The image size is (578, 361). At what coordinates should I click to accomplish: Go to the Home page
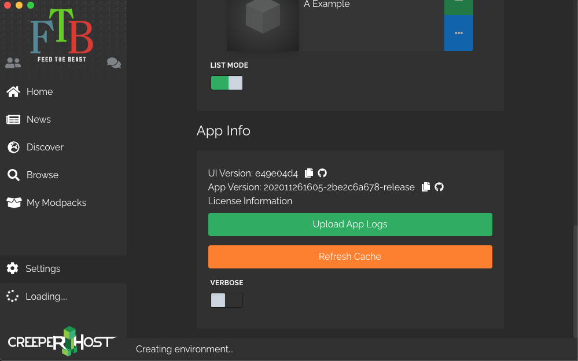[13, 91]
